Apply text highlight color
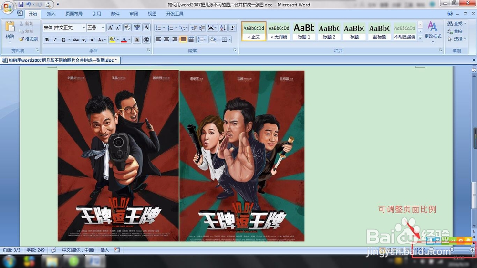This screenshot has width=477, height=268. click(x=112, y=40)
